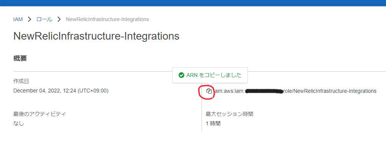
Task: Click the ARN をコピーしました tooltip message
Action: coord(214,75)
